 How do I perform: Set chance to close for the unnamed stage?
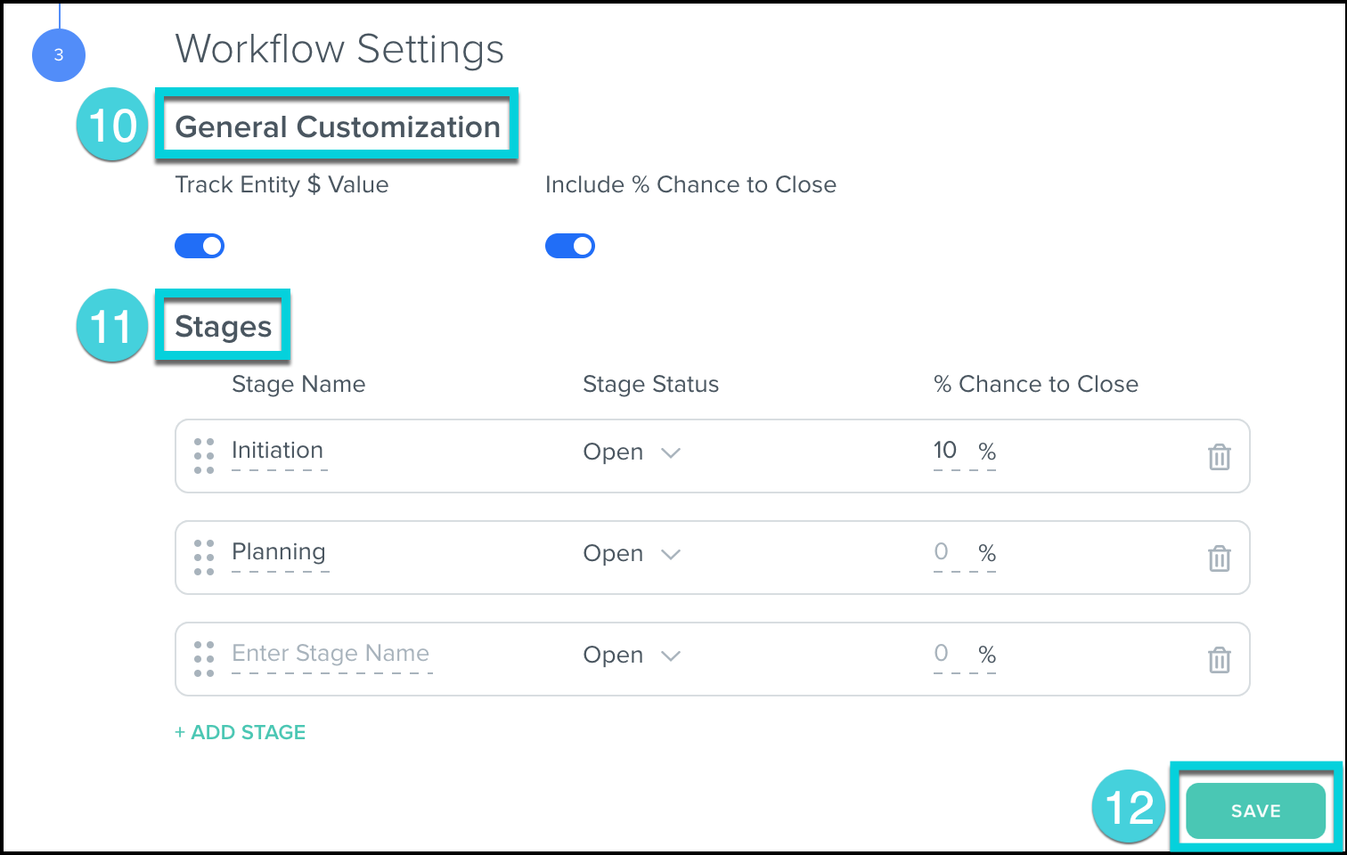[946, 654]
